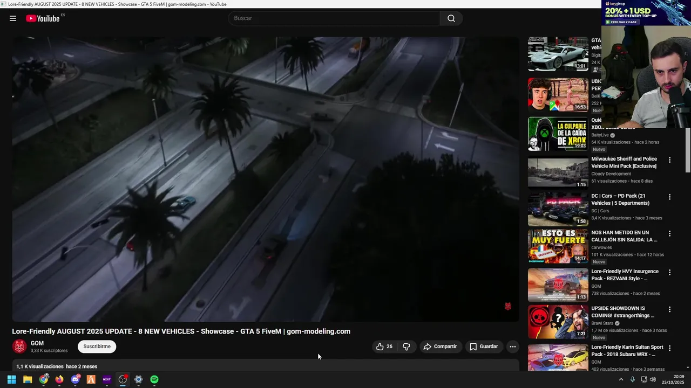Image resolution: width=691 pixels, height=388 pixels.
Task: Click the Brawl Stars channel name
Action: tap(602, 323)
